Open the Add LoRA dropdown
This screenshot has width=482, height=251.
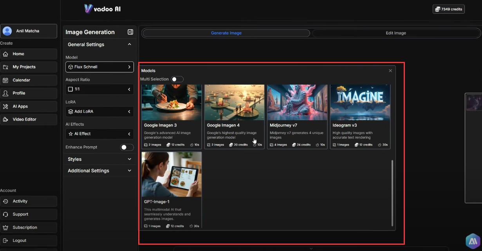coord(100,112)
